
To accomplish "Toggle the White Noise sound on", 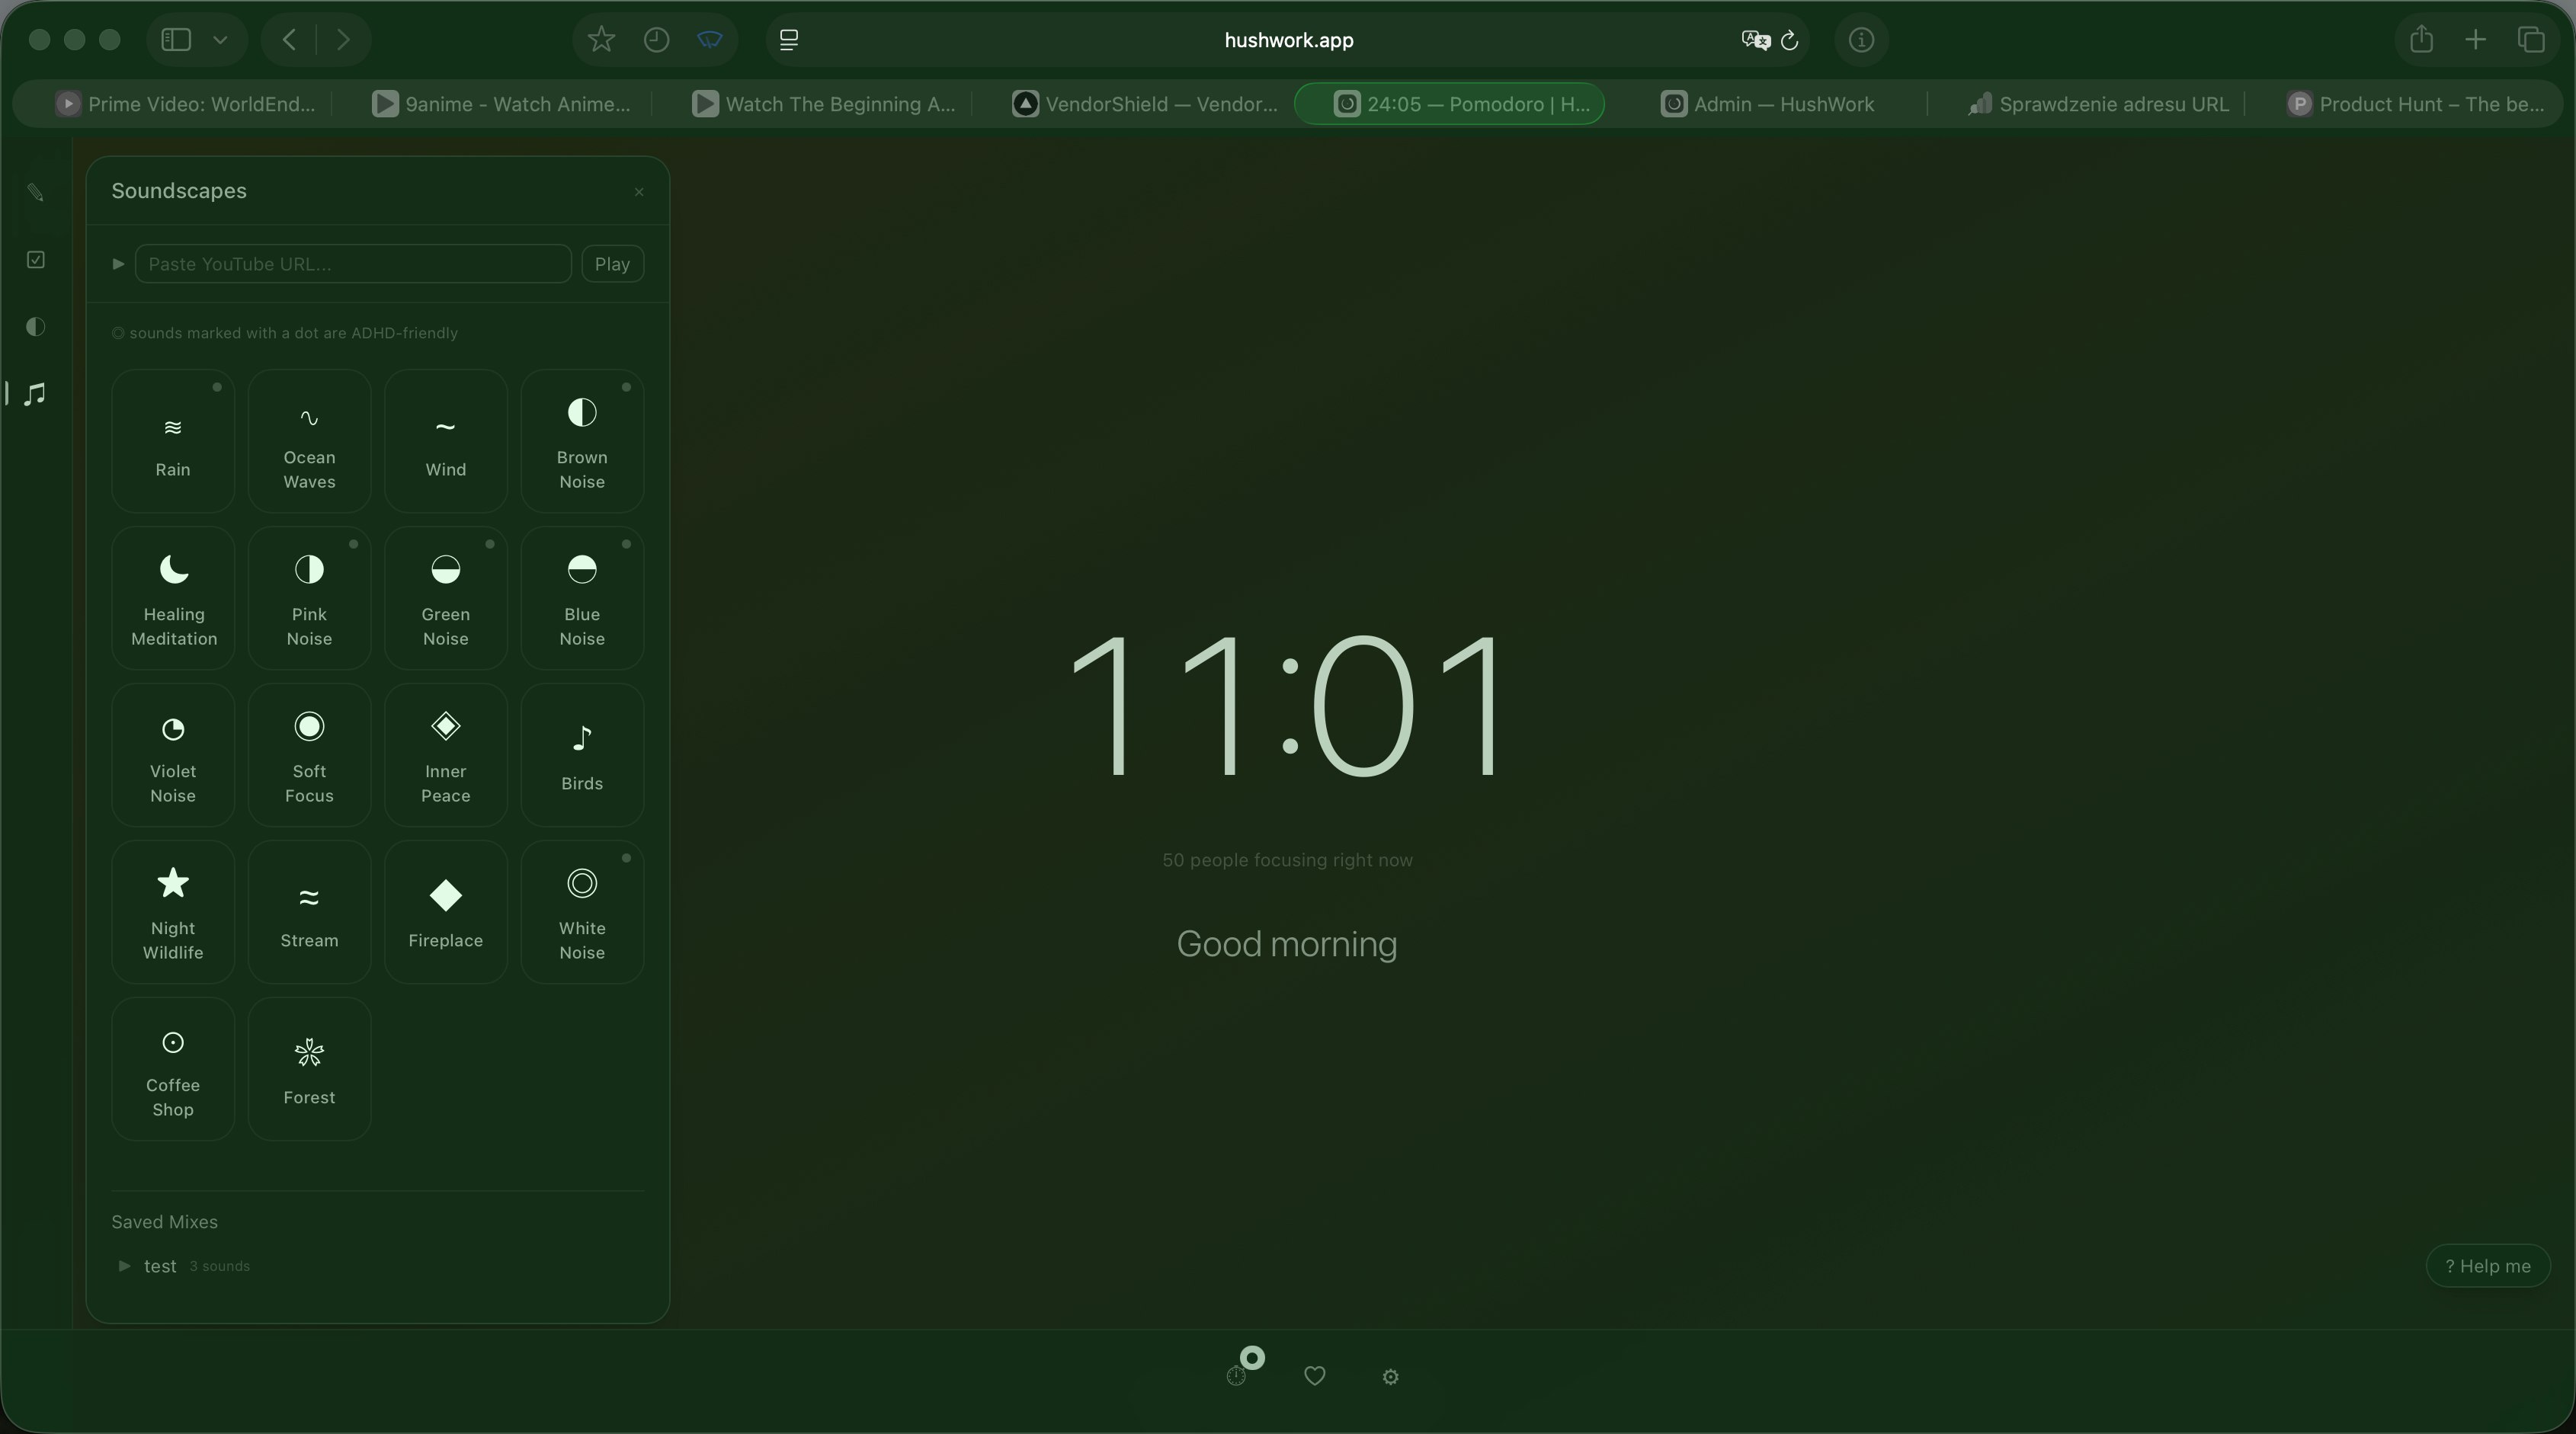I will pos(582,910).
